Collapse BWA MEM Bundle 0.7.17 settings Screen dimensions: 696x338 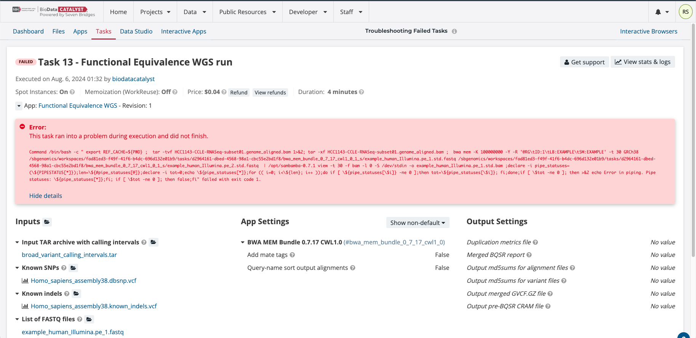pyautogui.click(x=243, y=242)
